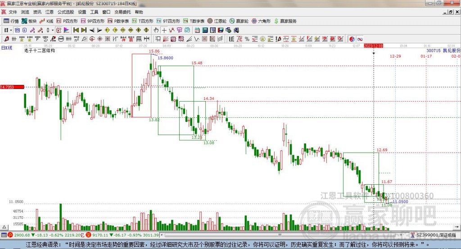Open the 资讯 menu

(x=37, y=12)
